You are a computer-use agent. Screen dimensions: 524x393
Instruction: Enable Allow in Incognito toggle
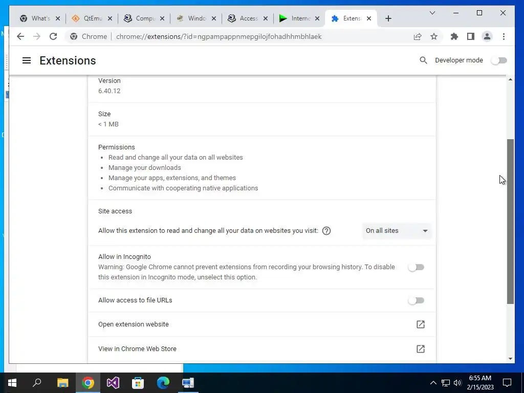point(416,267)
